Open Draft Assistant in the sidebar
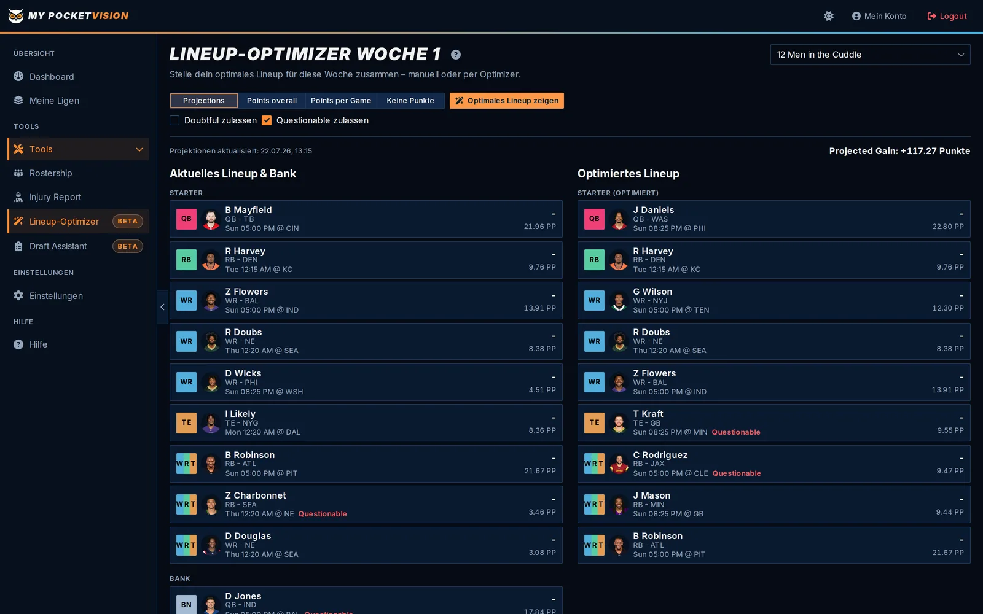 (x=78, y=246)
